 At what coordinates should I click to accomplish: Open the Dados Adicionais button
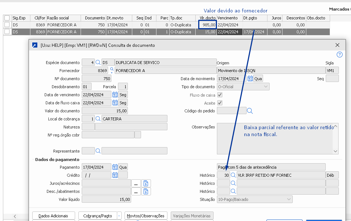pos(53,216)
